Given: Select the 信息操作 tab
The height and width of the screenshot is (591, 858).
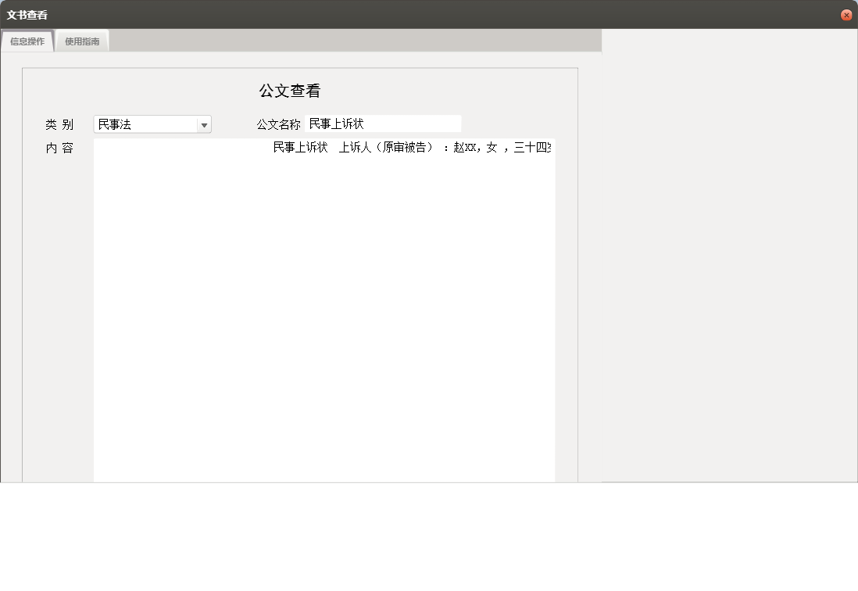Looking at the screenshot, I should click(x=27, y=41).
